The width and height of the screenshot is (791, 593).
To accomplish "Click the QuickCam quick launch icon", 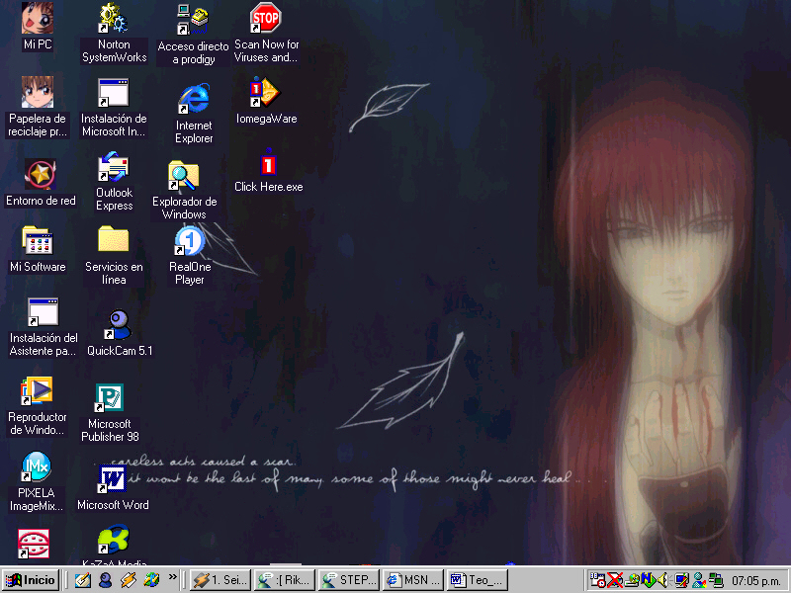I will 106,580.
